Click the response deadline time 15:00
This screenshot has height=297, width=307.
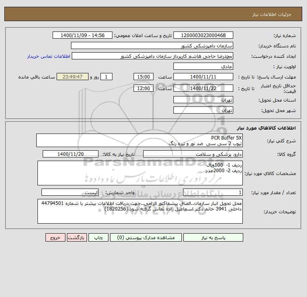click(x=144, y=77)
